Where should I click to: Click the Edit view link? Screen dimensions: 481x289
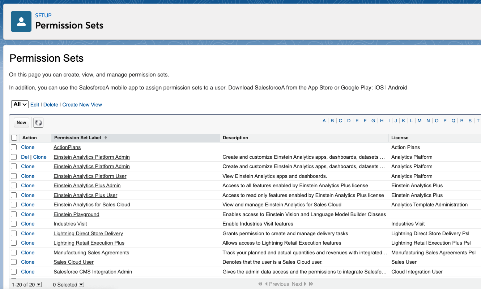pyautogui.click(x=35, y=105)
